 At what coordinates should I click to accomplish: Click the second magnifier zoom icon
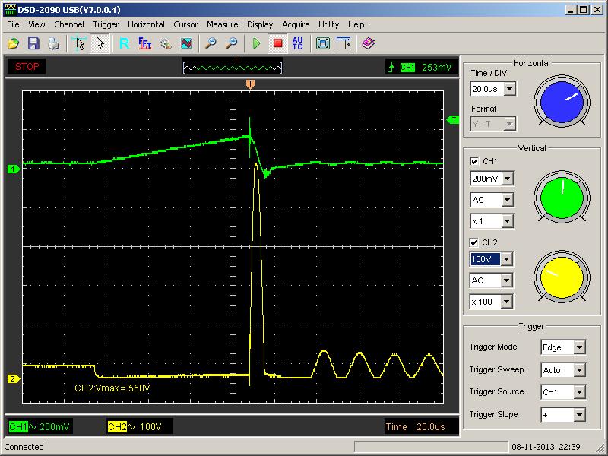[x=232, y=43]
